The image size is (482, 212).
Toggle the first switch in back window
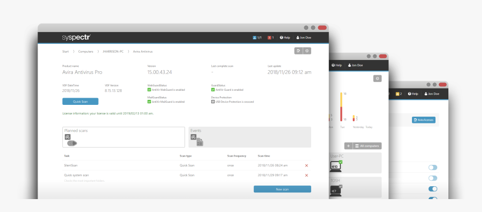[x=433, y=167]
